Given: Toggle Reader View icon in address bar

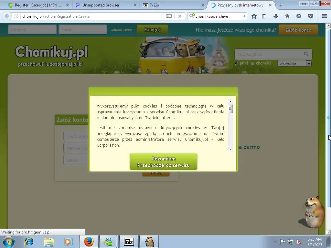Looking at the screenshot, I should 169,16.
